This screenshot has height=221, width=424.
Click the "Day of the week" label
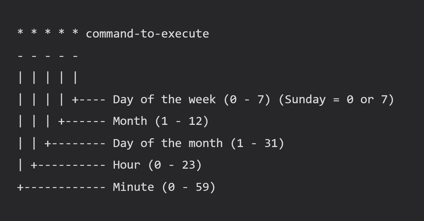click(164, 100)
